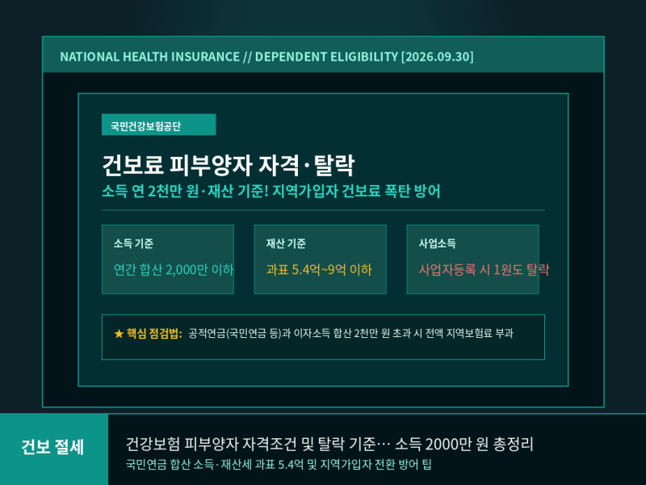This screenshot has width=646, height=485.
Task: Click the value 과표 5.4억~9억 이하
Action: pos(319,270)
